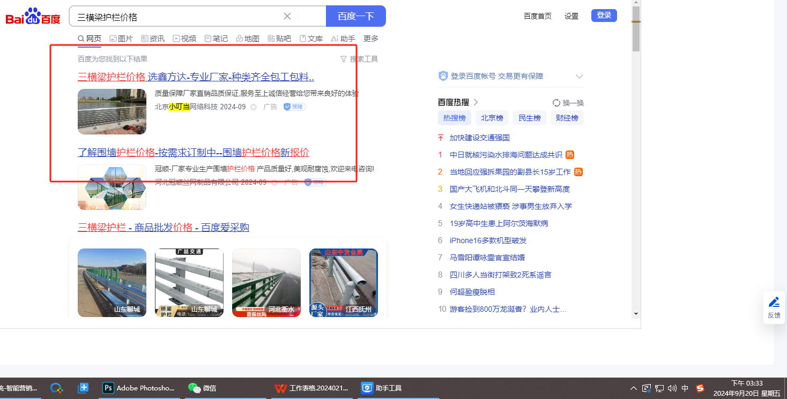Click the 保障 badge on 北京小叮当 ad
The image size is (787, 399).
click(x=295, y=107)
